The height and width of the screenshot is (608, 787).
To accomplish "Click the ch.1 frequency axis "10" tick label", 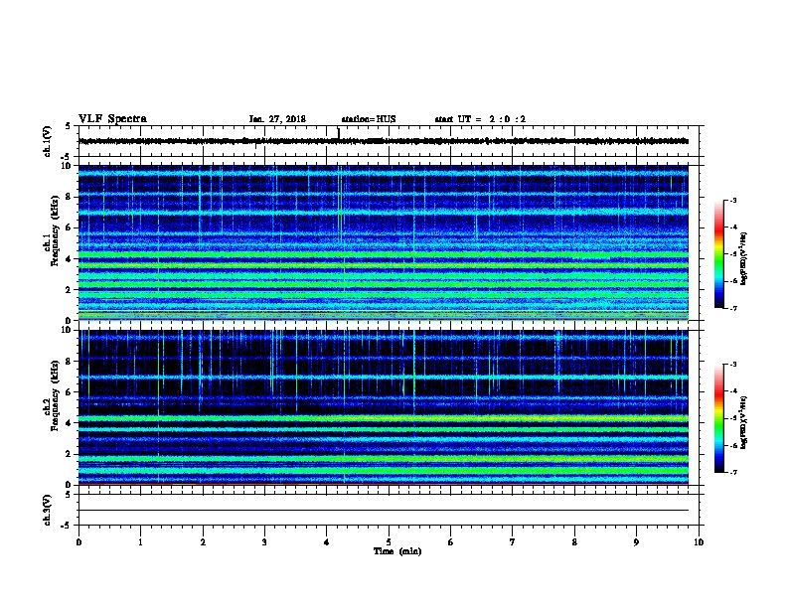I will click(x=68, y=166).
